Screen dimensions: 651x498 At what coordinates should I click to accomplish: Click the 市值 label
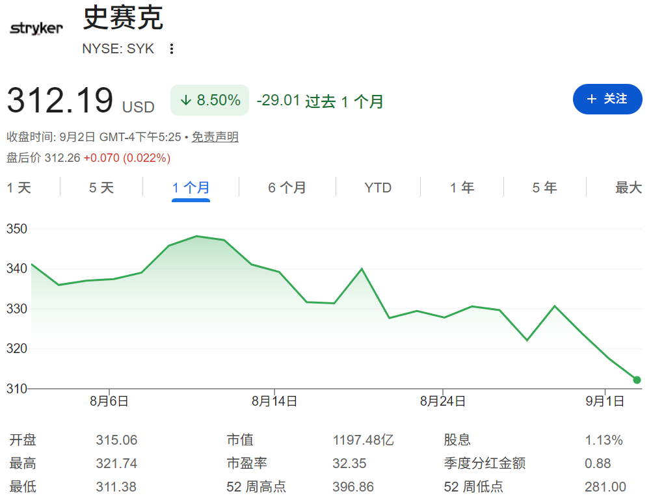tap(240, 440)
